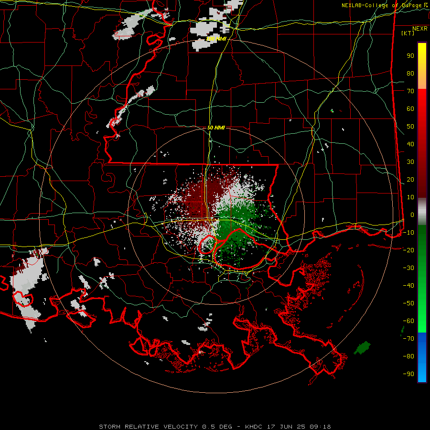The width and height of the screenshot is (430, 430).
Task: Click the NEXR label above the scale
Action: [x=420, y=29]
